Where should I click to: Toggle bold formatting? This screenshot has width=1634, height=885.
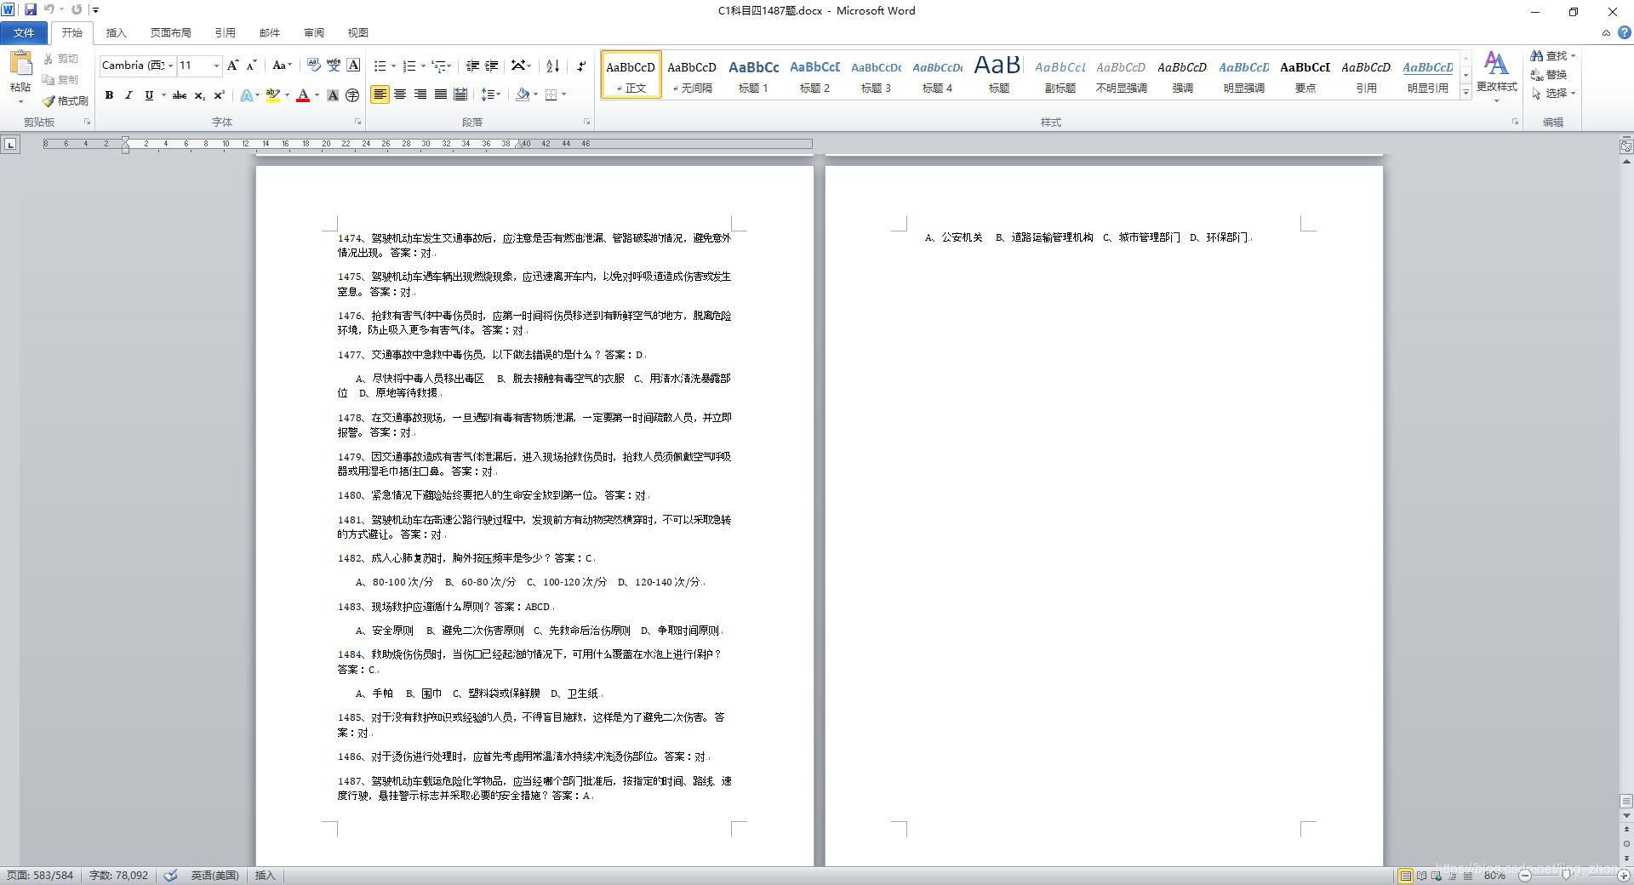(109, 95)
